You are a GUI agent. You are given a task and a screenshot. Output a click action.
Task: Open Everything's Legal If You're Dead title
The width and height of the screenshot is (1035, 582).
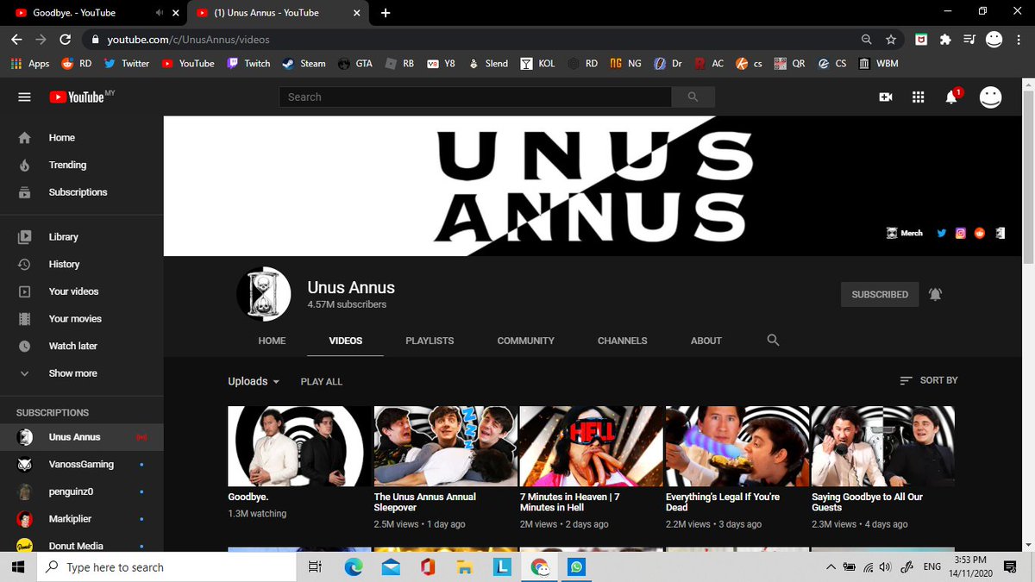(x=723, y=502)
